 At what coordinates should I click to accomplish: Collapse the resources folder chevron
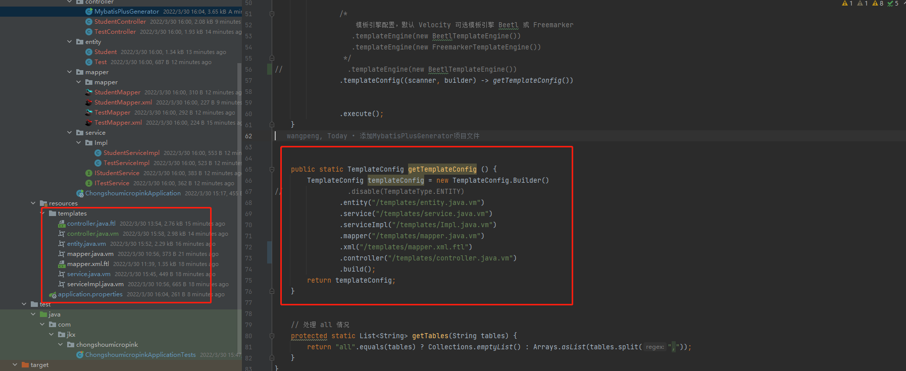click(33, 203)
